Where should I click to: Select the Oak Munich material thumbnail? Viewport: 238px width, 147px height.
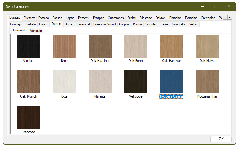coord(29,82)
